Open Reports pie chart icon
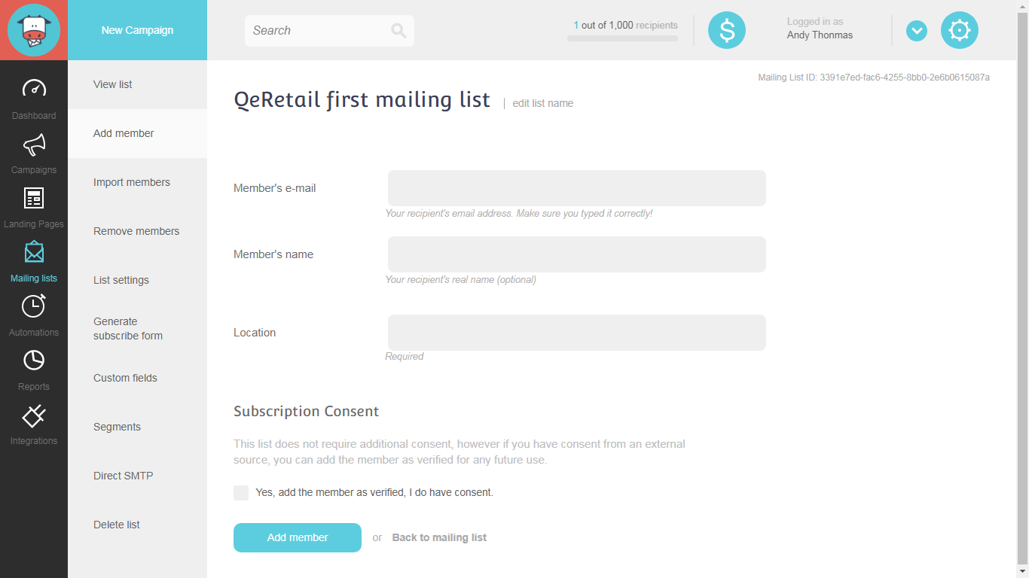Screen dimensions: 1029x578 pos(34,360)
